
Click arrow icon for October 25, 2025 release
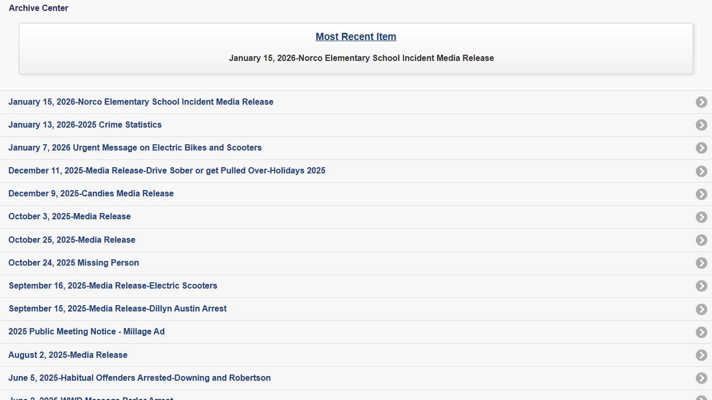point(701,240)
